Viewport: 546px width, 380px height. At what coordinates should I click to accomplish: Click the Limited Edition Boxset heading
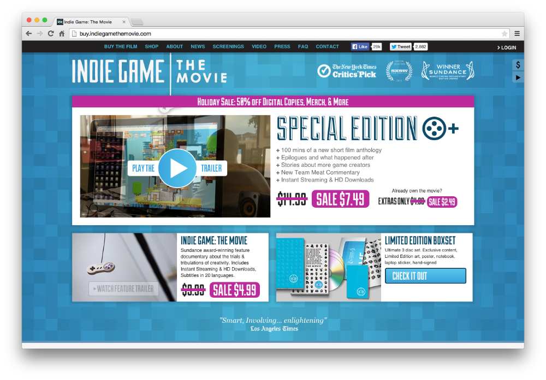pyautogui.click(x=420, y=240)
